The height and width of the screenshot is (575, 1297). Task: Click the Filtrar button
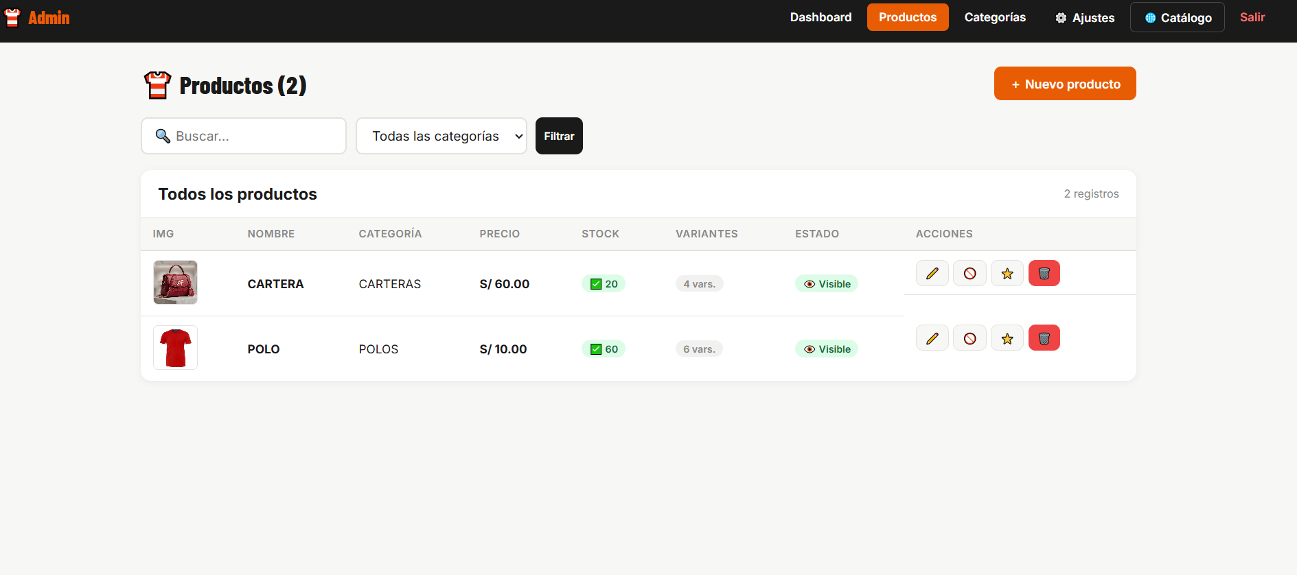pyautogui.click(x=559, y=136)
